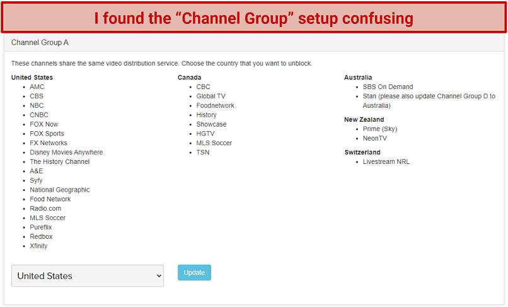The image size is (508, 307).
Task: Click TSN under Canada
Action: tap(203, 153)
